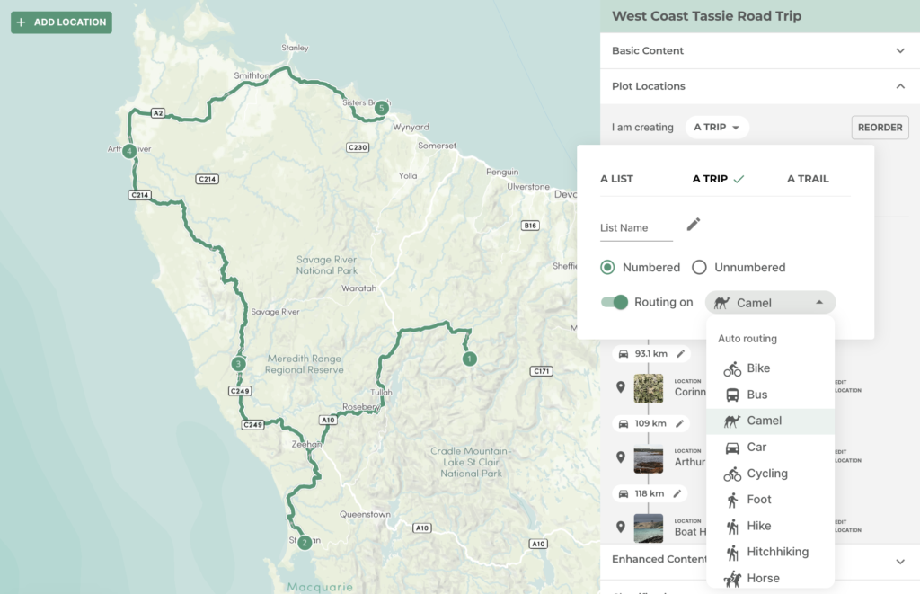
Task: Click the pencil icon beside List Name
Action: (694, 225)
